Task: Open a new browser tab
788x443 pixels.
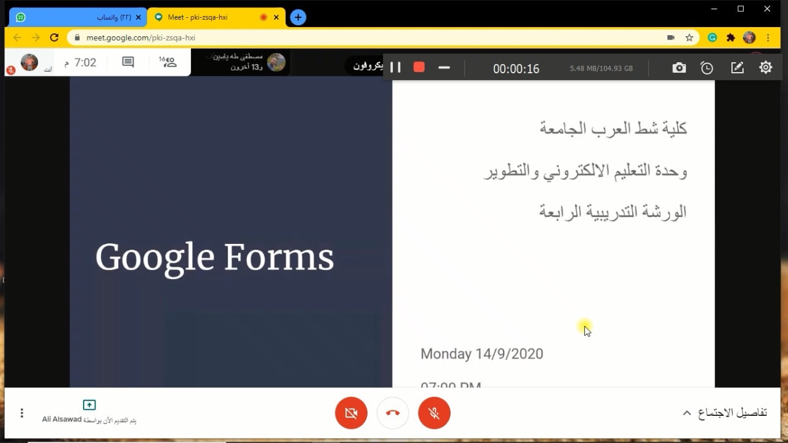Action: click(x=298, y=17)
